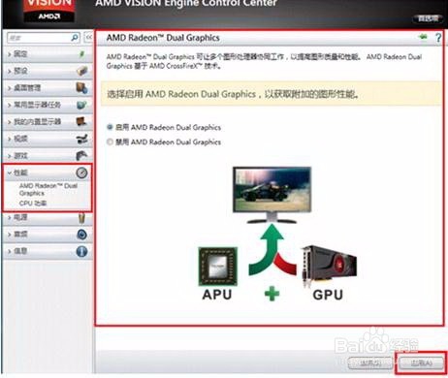448x378 pixels.
Task: Select 禁用 AMD Radeon Dual Graphics radio
Action: coord(110,142)
